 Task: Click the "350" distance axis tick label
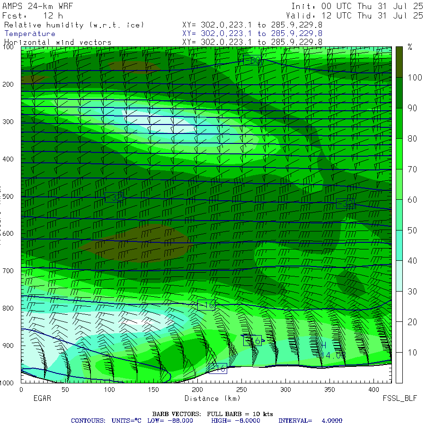[x=329, y=390]
